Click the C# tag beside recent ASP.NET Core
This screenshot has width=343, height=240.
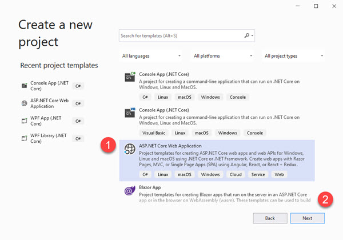(78, 103)
